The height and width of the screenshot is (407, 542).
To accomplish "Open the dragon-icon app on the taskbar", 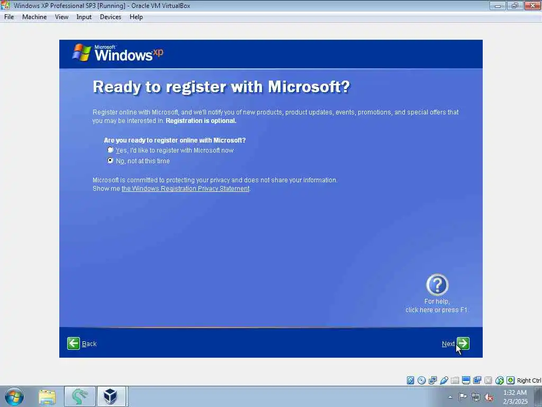I will (79, 396).
